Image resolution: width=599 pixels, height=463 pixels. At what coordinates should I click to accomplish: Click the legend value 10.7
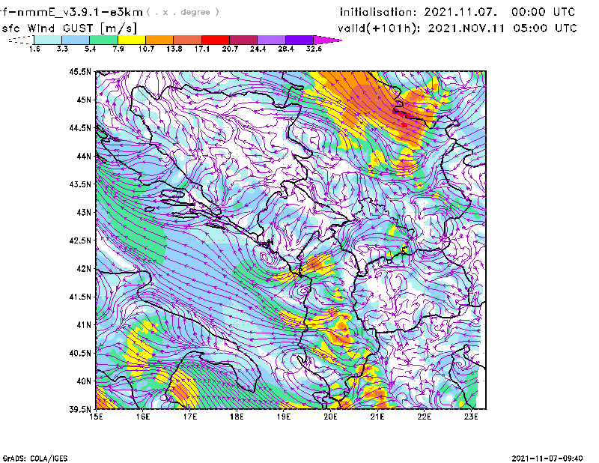point(146,49)
